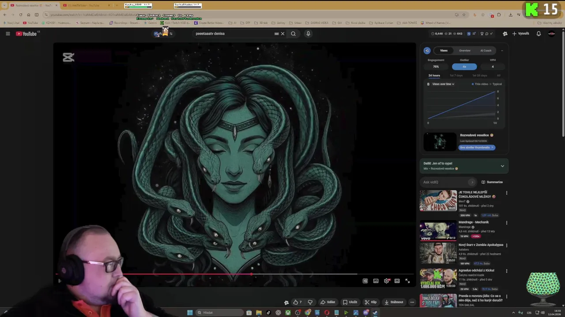Open the on-screen keyboard icon in search
Viewport: 565px width, 317px height.
coord(276,33)
